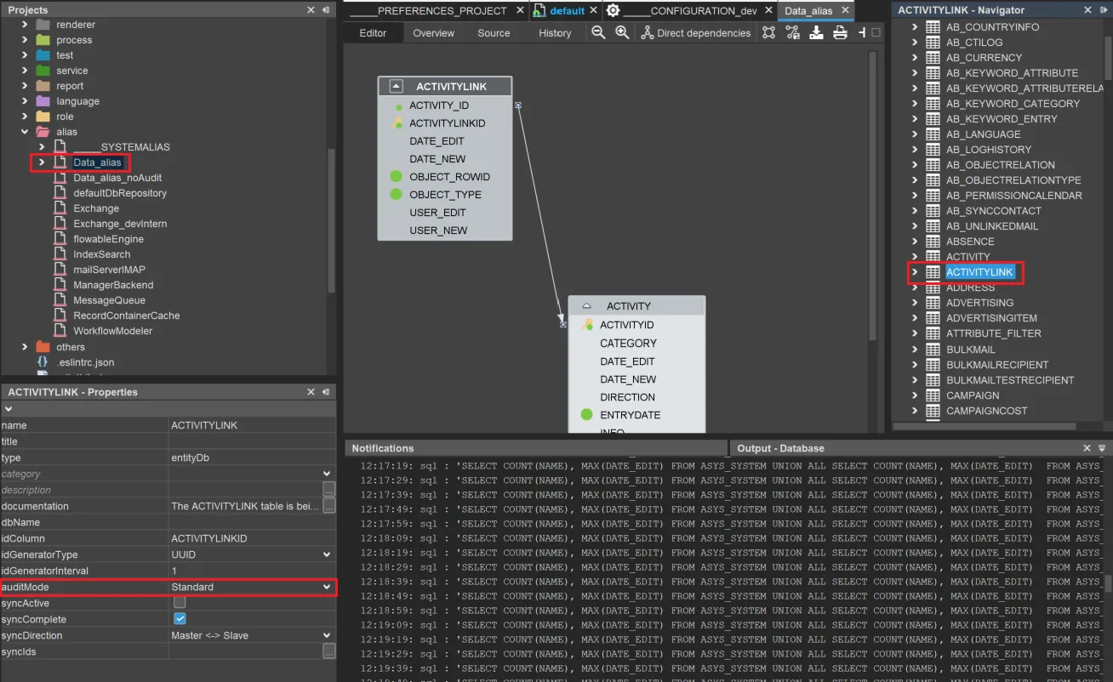Viewport: 1113px width, 682px height.
Task: Collapse the ACTIVITYLINK table box header icon
Action: click(396, 87)
